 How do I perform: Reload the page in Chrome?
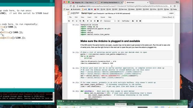[x=71, y=6]
